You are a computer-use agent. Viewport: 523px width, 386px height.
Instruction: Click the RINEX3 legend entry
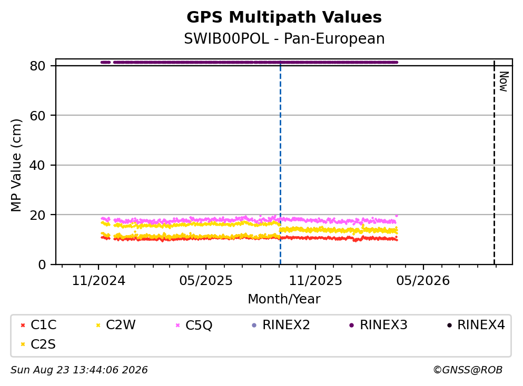pyautogui.click(x=378, y=324)
